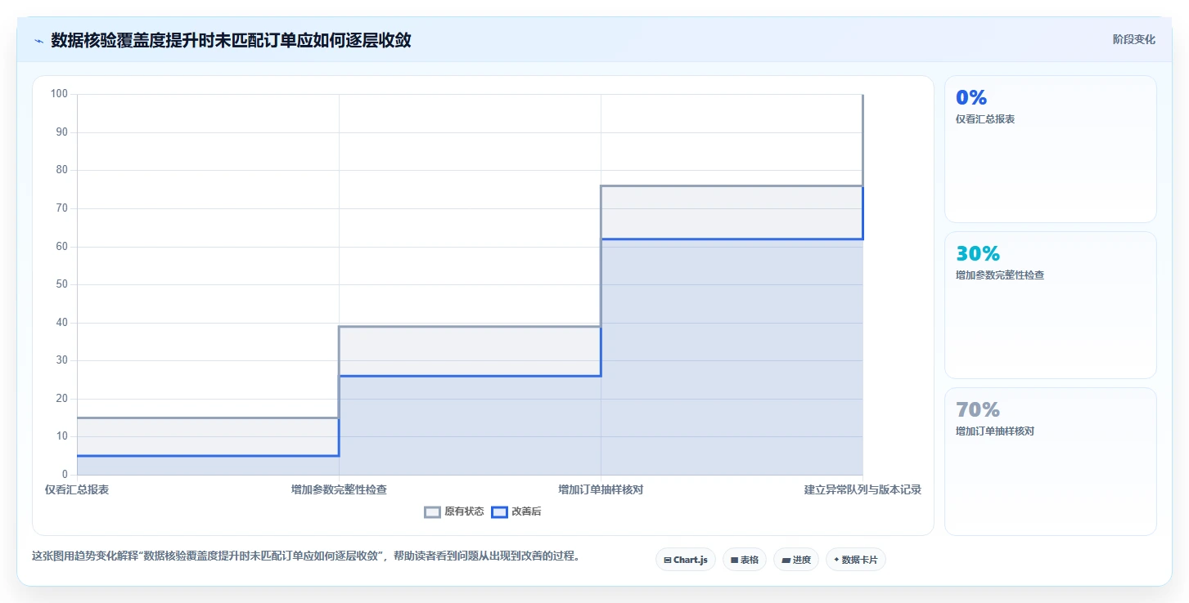
Task: Click the y-axis value 70
Action: pos(61,208)
